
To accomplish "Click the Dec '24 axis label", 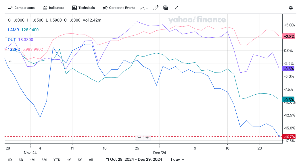I will click(x=160, y=153).
